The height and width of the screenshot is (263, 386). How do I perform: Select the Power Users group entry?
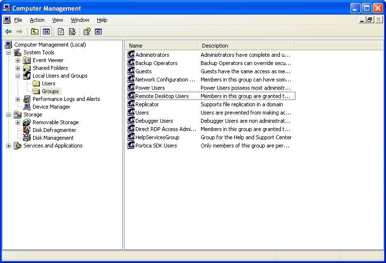point(150,88)
